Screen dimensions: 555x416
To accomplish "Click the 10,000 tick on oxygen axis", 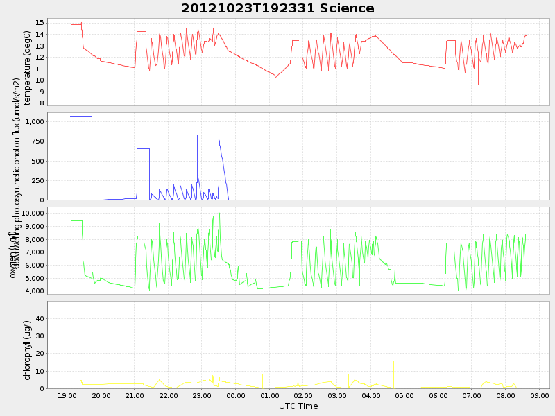I will click(33, 214).
